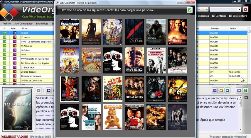Click the gray play button beside the 10,000 BC poster
The height and width of the screenshot is (138, 251).
click(38, 91)
